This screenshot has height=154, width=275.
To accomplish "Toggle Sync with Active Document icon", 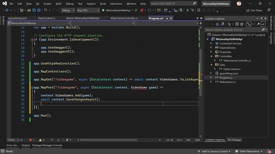I will point(249,24).
